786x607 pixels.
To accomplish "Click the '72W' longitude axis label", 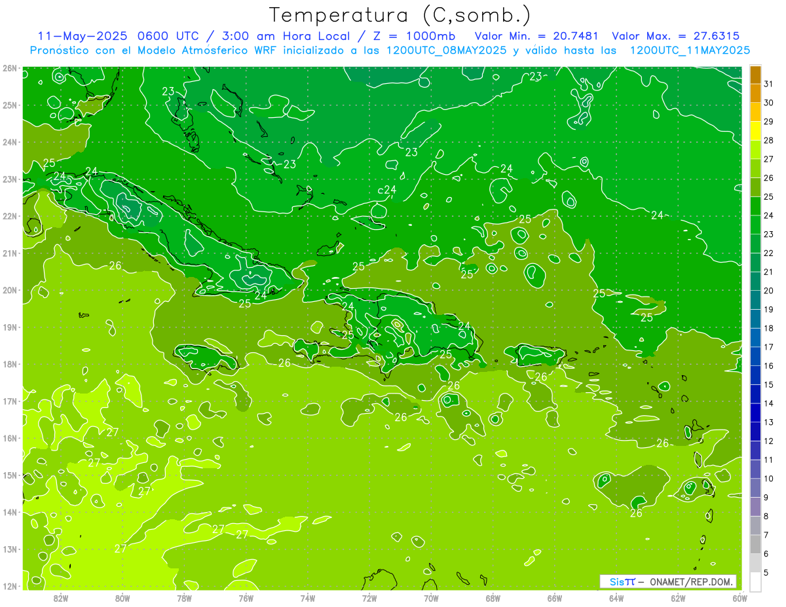I will pos(369,598).
